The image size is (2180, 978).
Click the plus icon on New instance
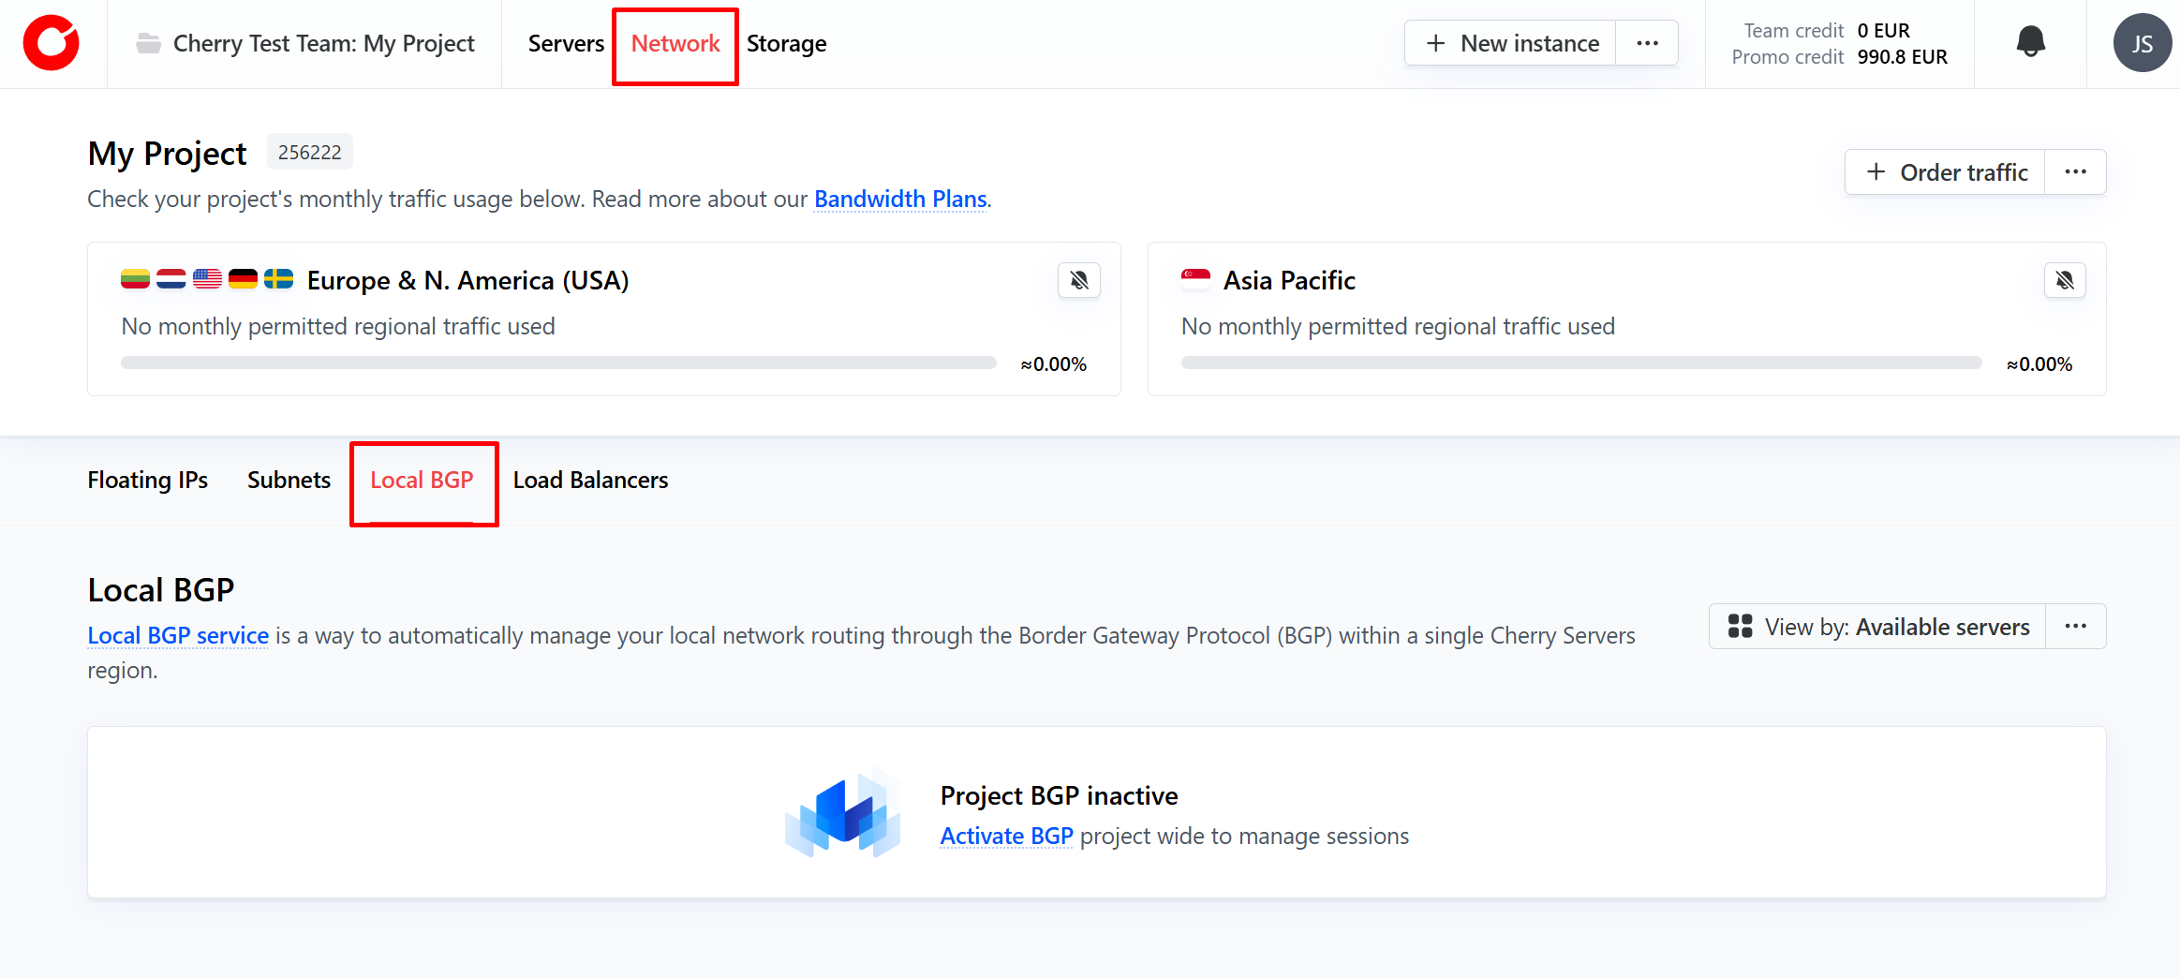tap(1435, 43)
